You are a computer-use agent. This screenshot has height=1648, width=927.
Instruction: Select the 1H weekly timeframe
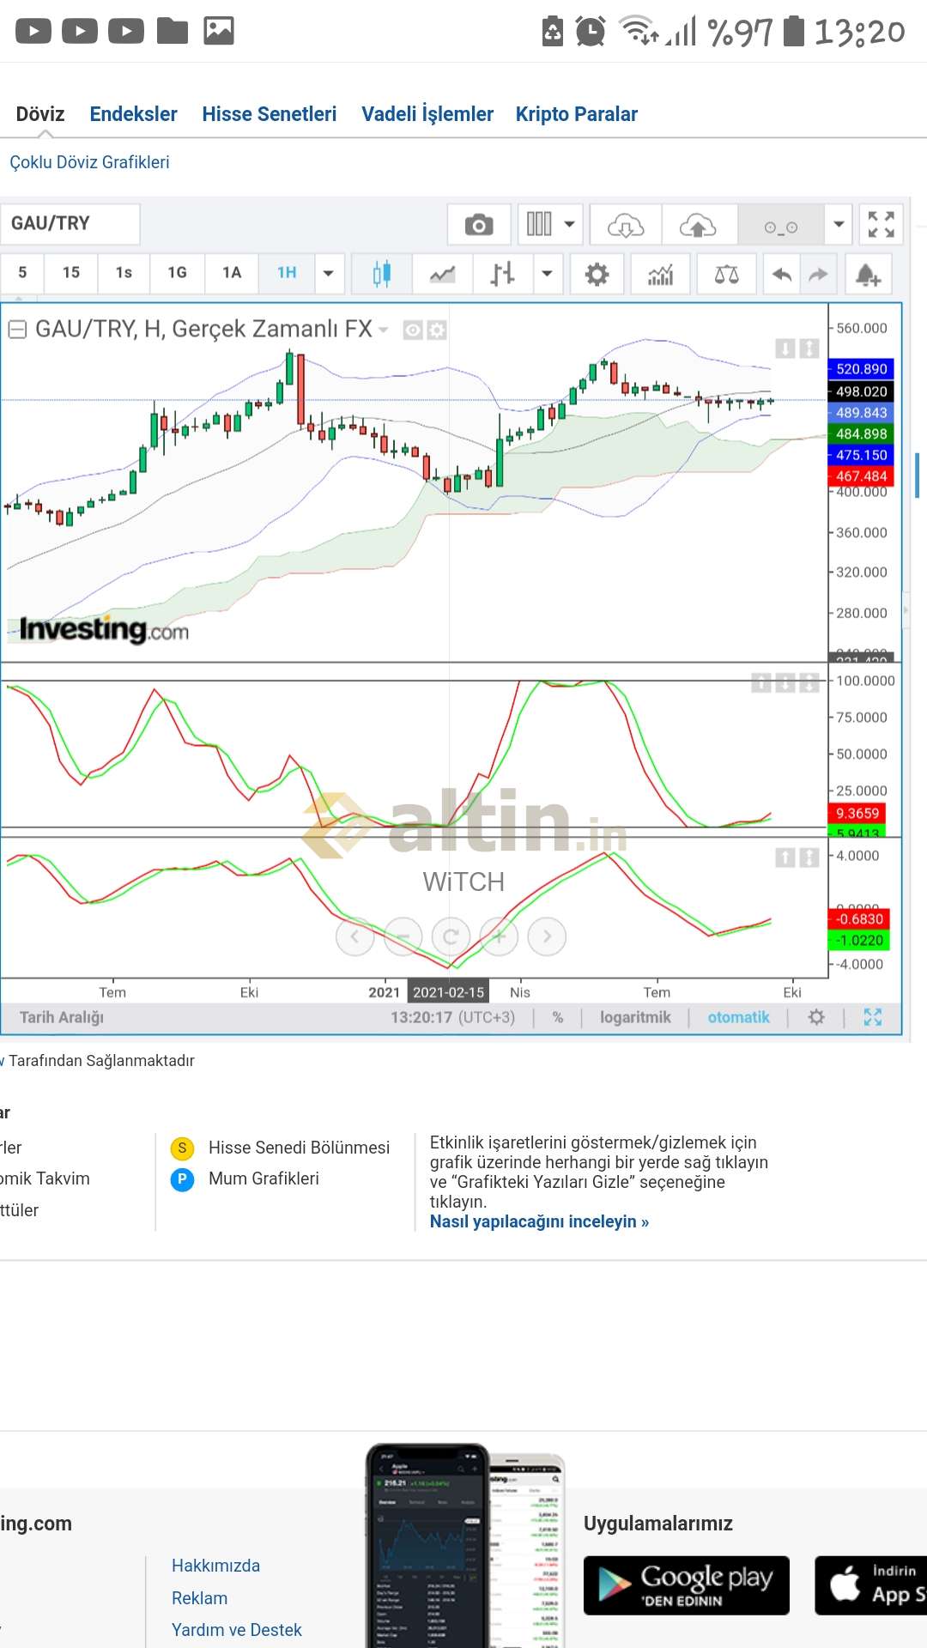point(287,273)
